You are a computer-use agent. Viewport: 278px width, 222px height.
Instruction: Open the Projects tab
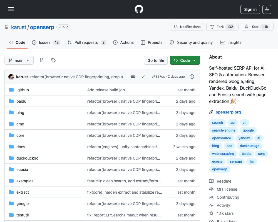(x=152, y=42)
